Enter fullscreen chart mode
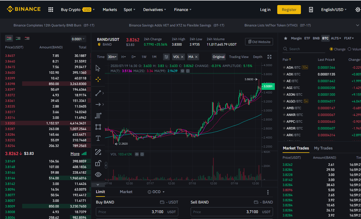 point(269,57)
